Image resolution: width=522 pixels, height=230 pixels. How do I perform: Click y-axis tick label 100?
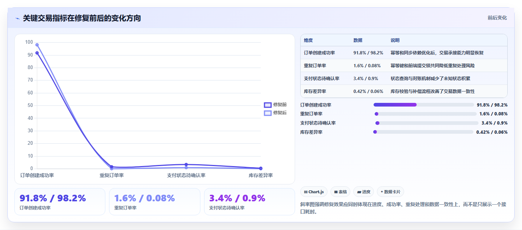pyautogui.click(x=29, y=42)
